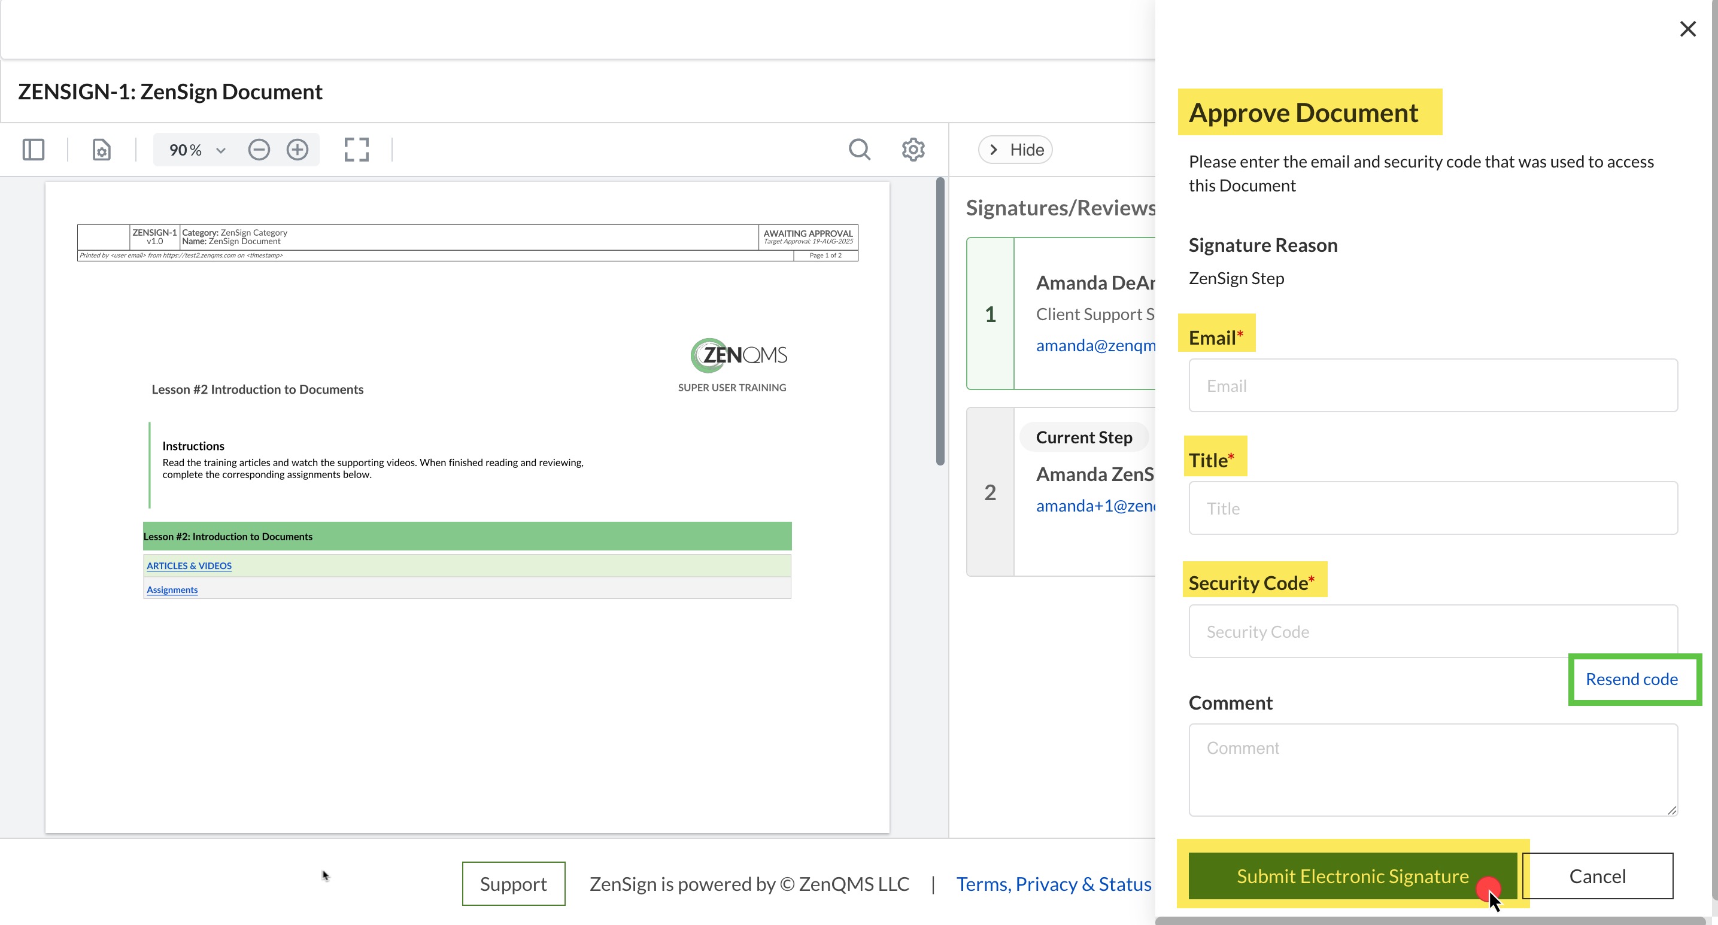Click the AWAITING APPROVAL status in document header

click(x=808, y=234)
